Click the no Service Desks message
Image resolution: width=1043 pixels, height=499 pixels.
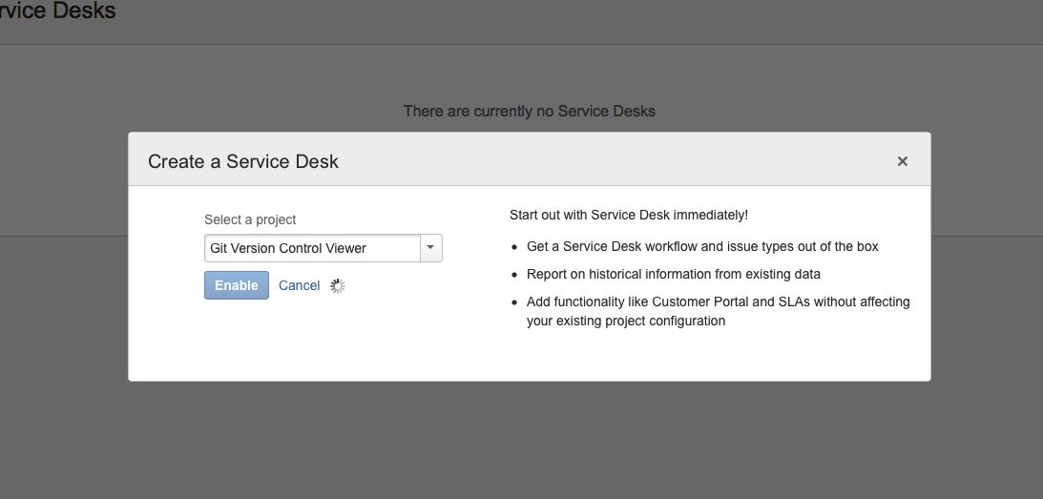coord(529,111)
